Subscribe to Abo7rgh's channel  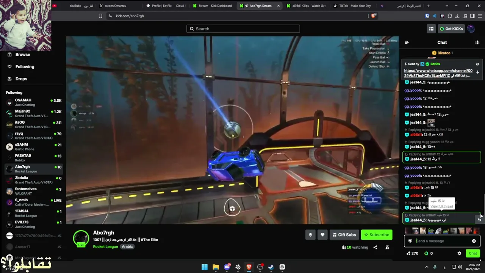pos(377,235)
